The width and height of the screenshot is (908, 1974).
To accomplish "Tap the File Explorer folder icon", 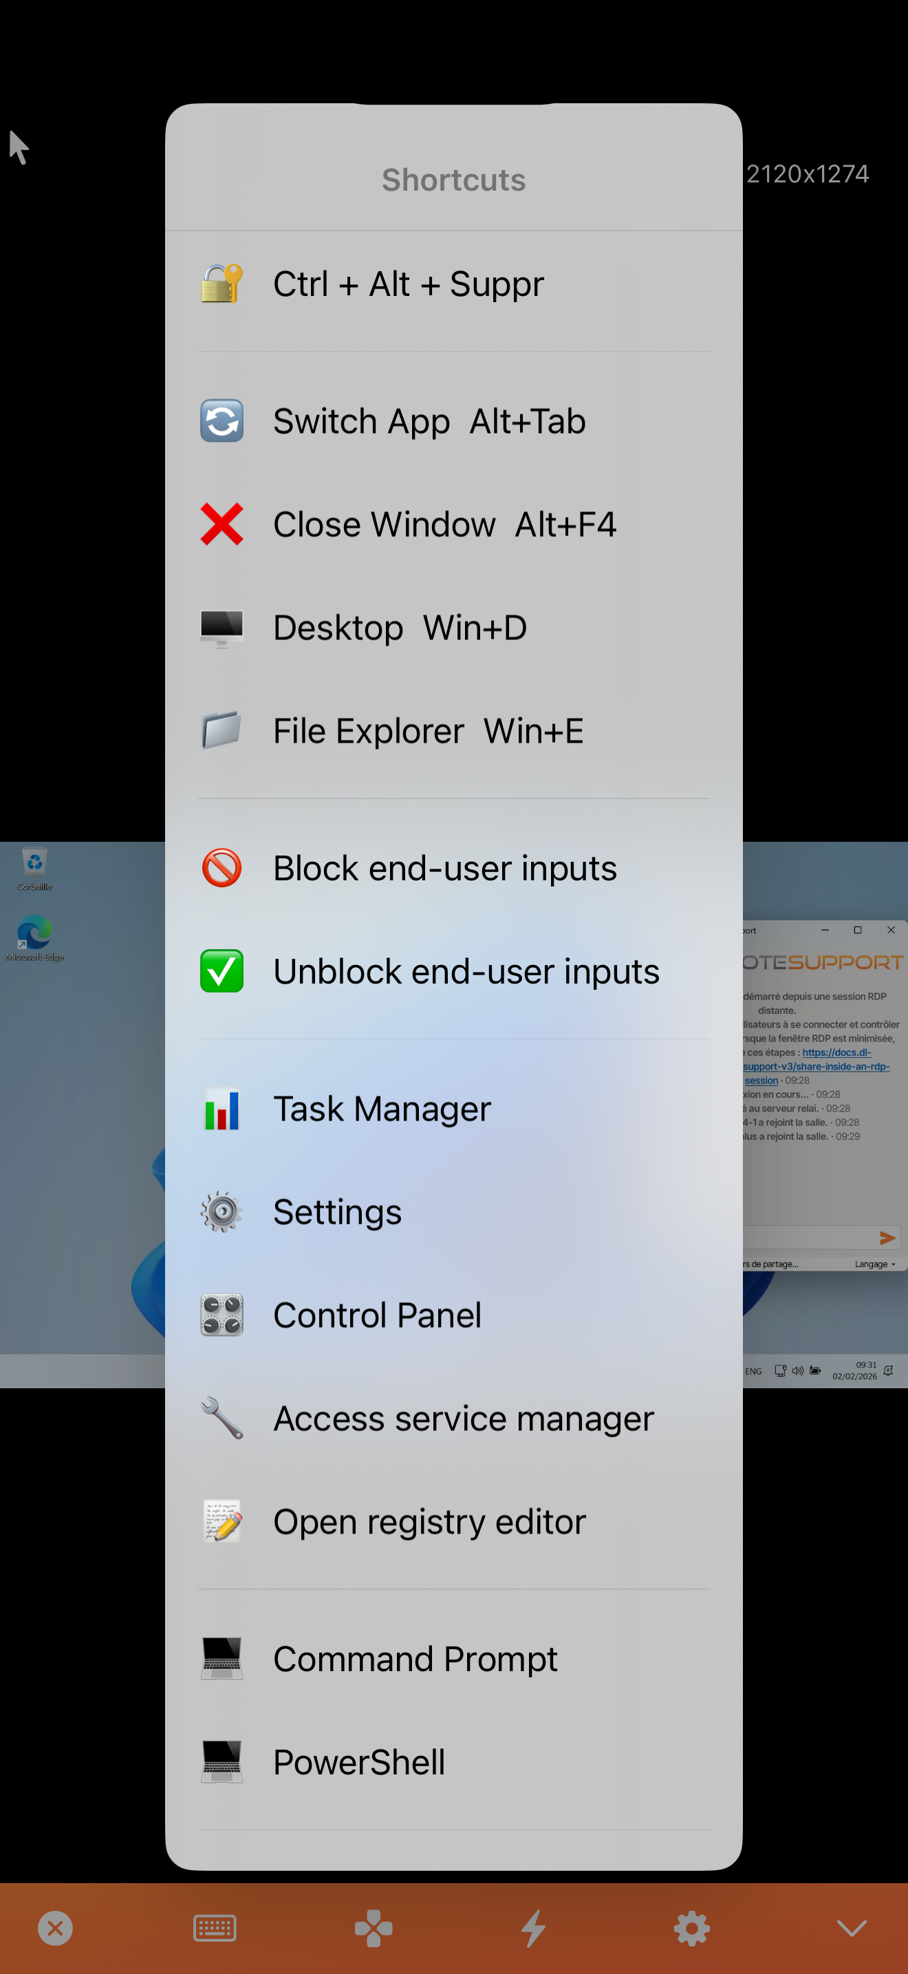I will pos(222,730).
